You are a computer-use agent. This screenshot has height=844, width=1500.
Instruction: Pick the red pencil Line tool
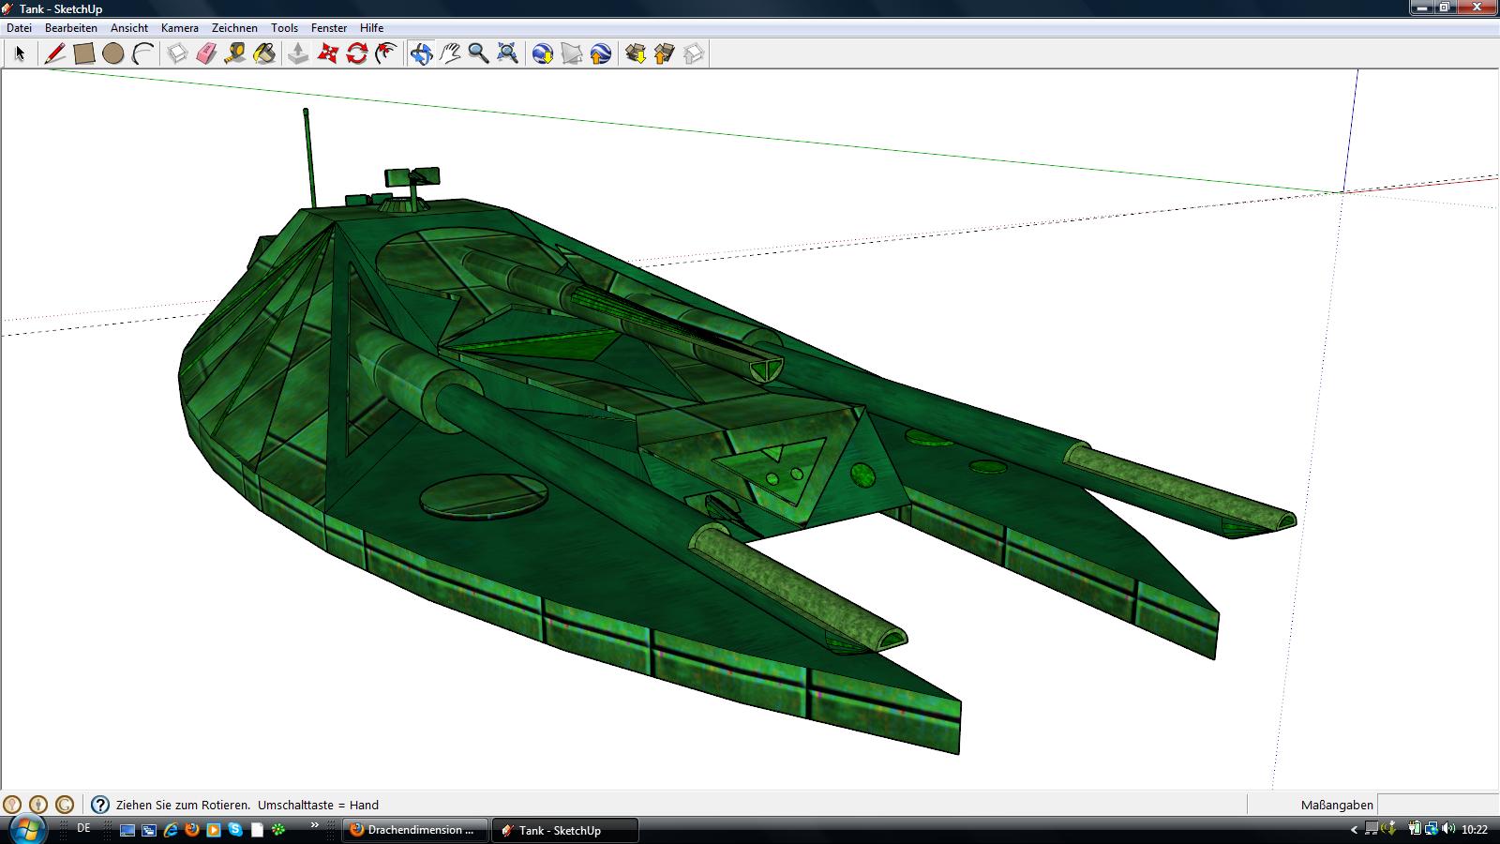pyautogui.click(x=55, y=53)
